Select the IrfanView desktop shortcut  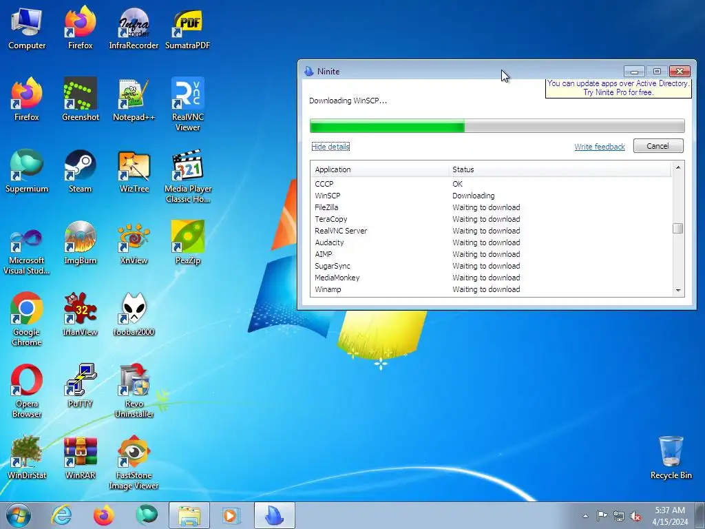[x=80, y=315]
